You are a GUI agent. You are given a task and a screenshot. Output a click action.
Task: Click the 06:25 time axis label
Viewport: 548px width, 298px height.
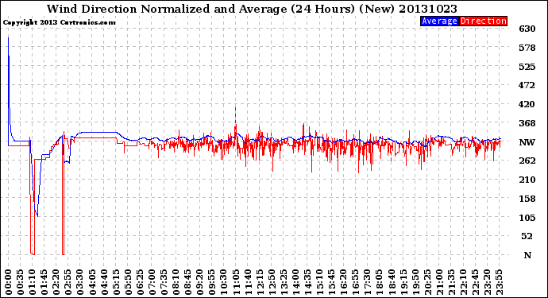point(140,282)
